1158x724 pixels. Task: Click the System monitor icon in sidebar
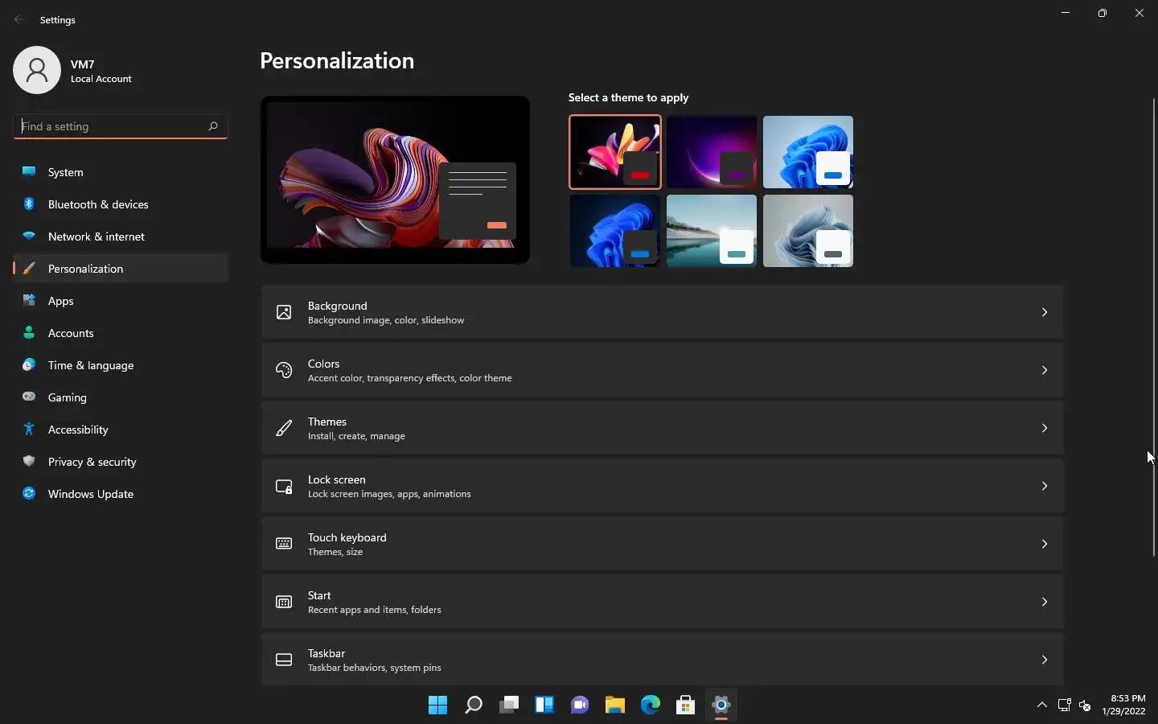click(x=29, y=171)
